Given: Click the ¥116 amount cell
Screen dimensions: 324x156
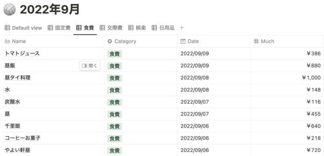Looking at the screenshot, I should click(x=287, y=102).
